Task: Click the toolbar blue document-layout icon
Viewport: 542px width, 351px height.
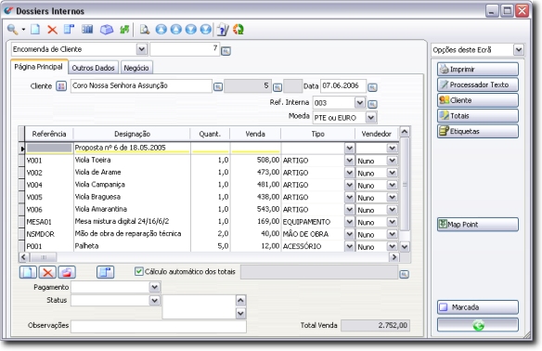Action: (69, 30)
